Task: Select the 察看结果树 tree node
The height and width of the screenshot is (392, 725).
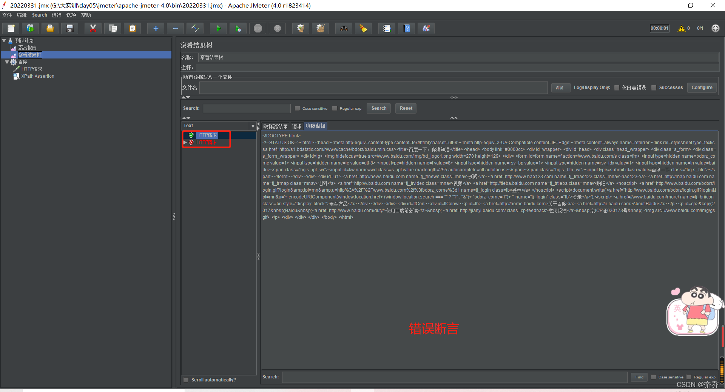Action: (30, 55)
